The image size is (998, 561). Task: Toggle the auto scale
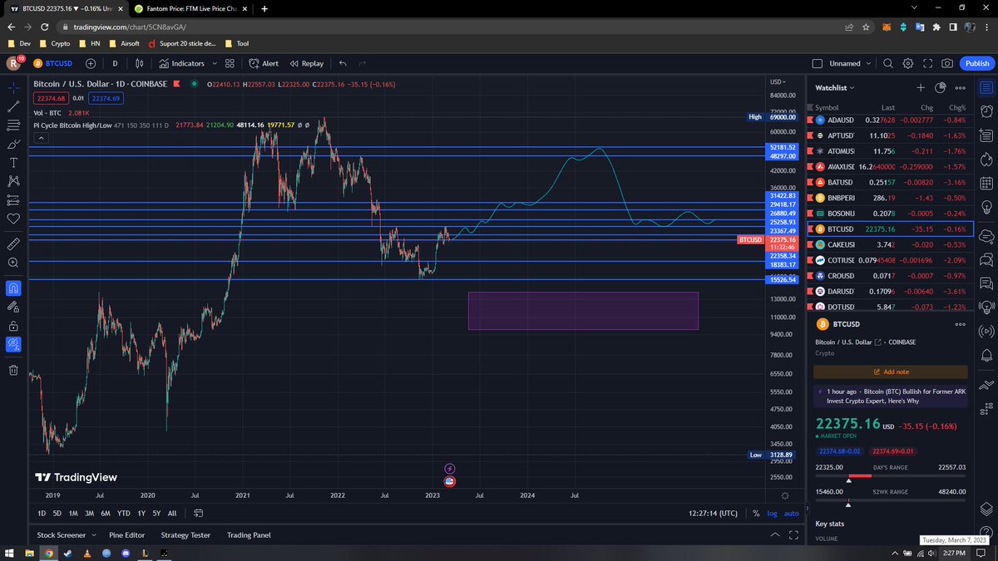pyautogui.click(x=791, y=514)
